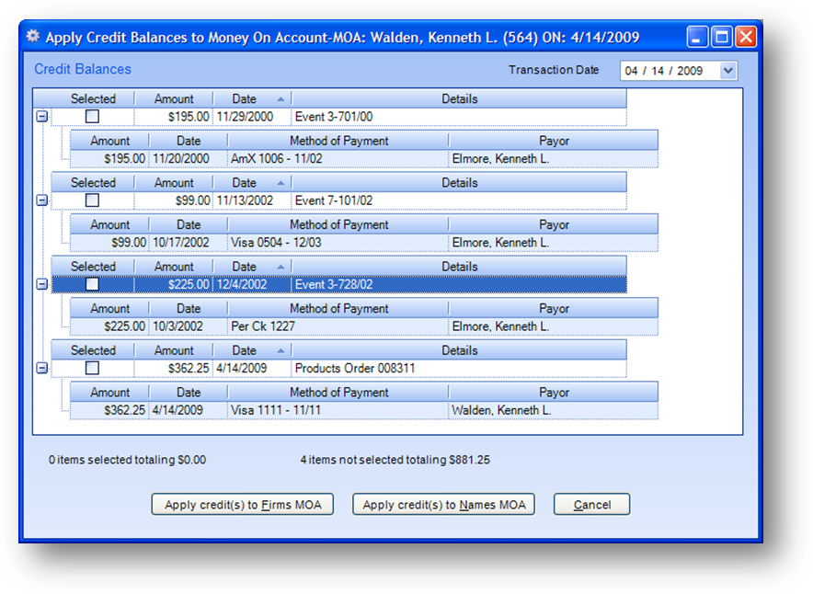Viewport: 813px width, 594px height.
Task: Close the Apply Credit Balances window
Action: point(746,38)
